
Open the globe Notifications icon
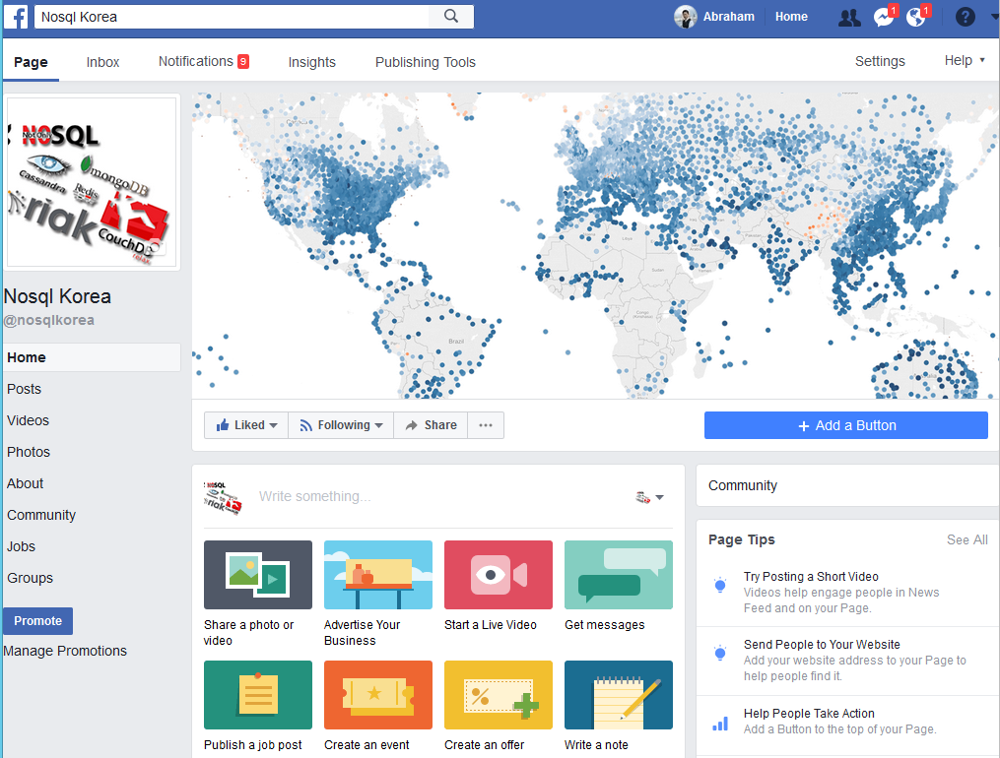coord(916,17)
